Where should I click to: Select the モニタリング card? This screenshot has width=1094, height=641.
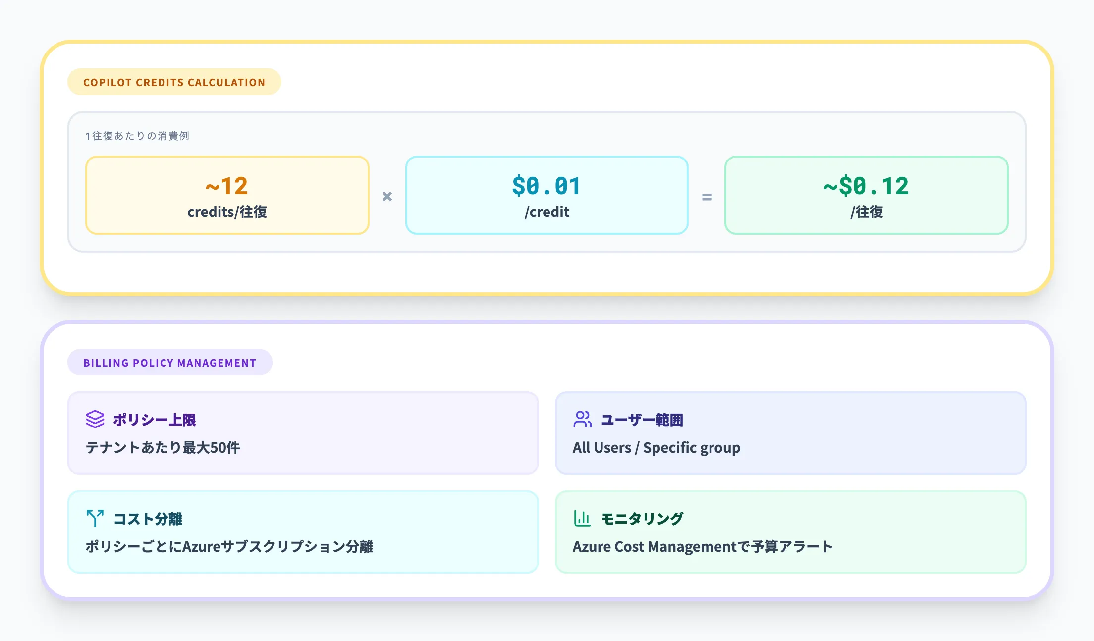(791, 532)
